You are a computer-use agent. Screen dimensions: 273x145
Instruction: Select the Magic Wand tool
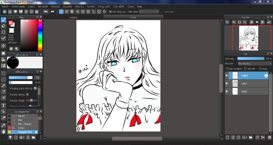click(3, 85)
